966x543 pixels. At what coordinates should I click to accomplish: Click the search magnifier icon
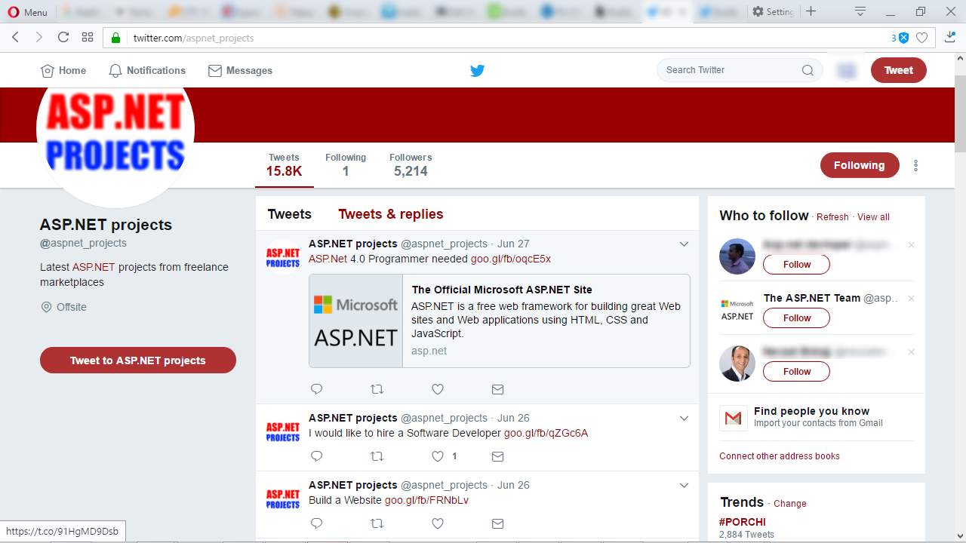pos(808,70)
